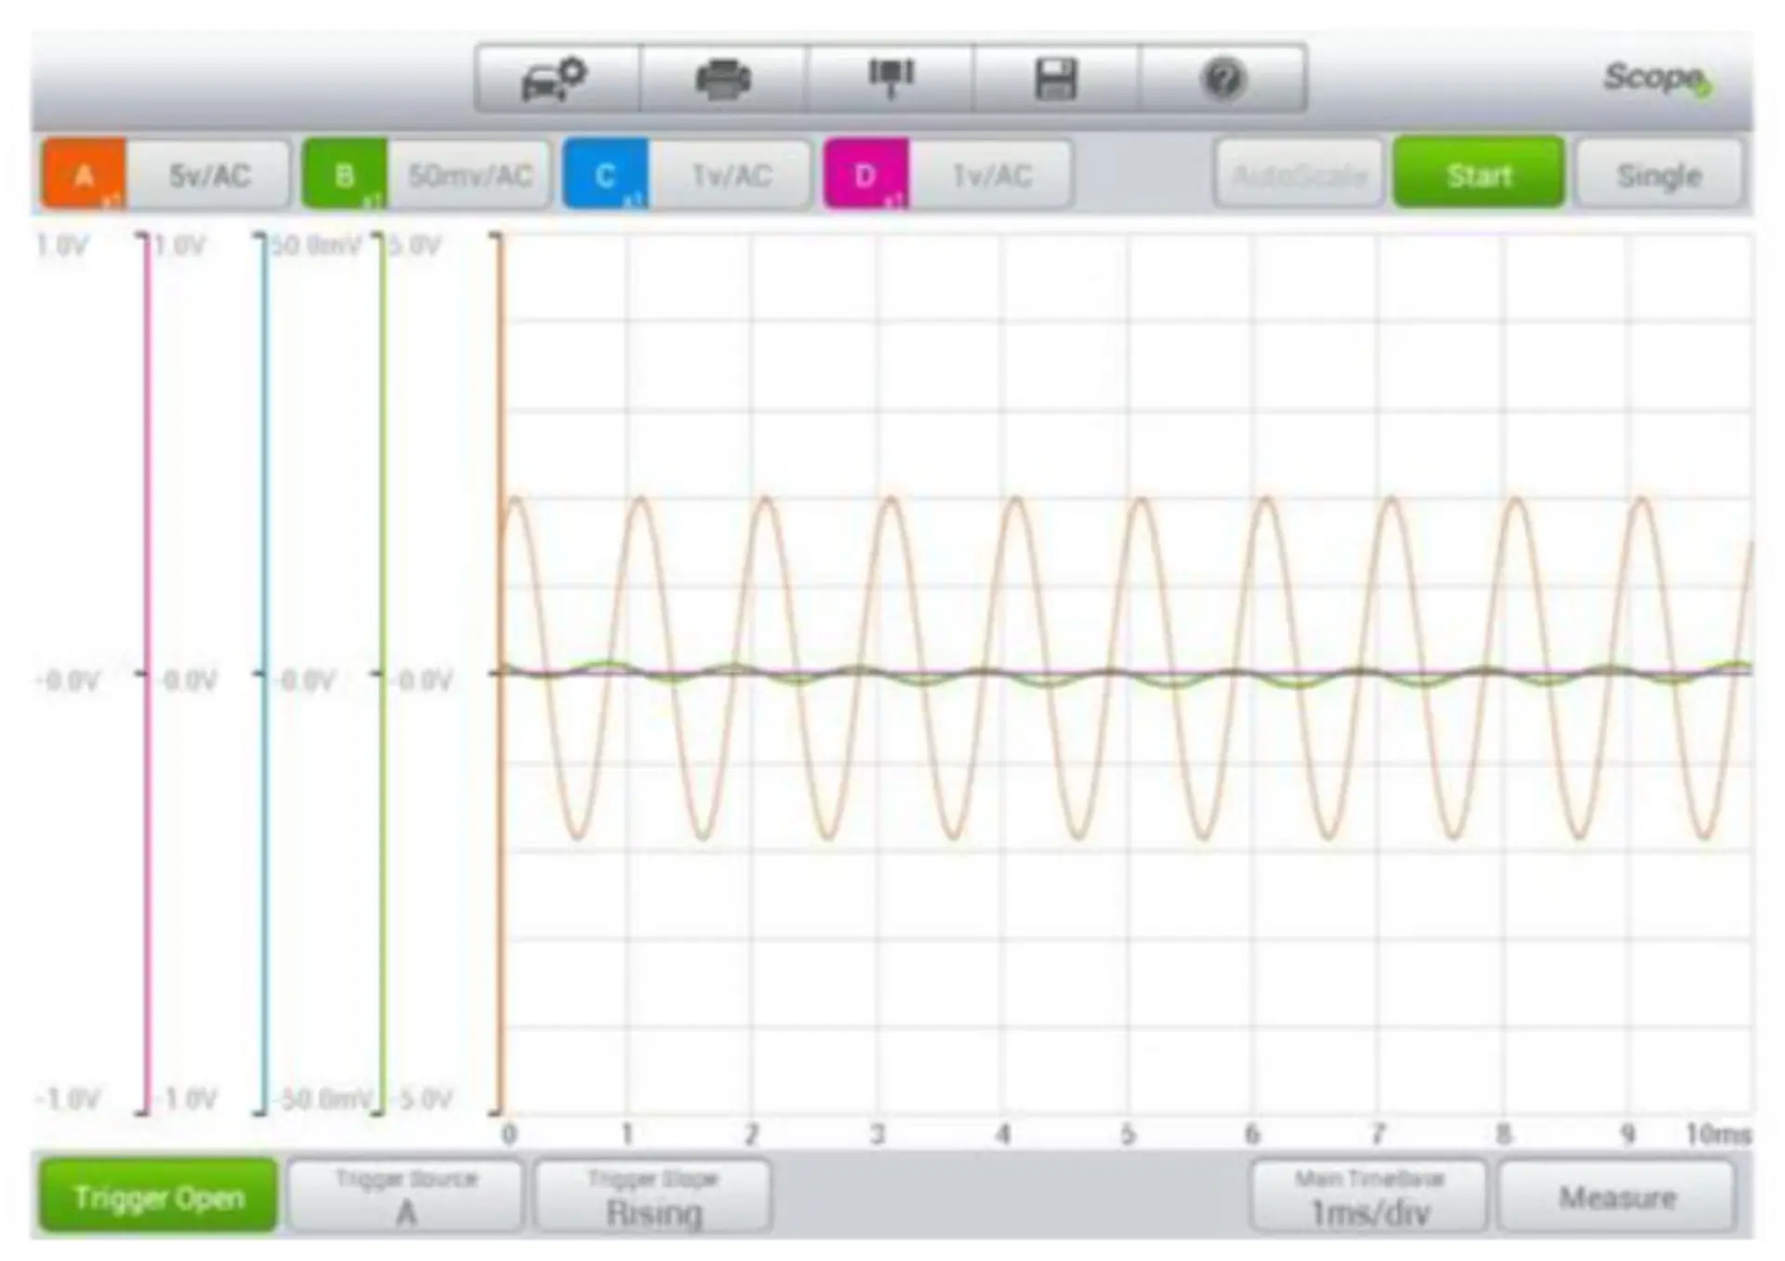The width and height of the screenshot is (1785, 1261).
Task: Toggle the Trigger Open button
Action: coord(158,1197)
